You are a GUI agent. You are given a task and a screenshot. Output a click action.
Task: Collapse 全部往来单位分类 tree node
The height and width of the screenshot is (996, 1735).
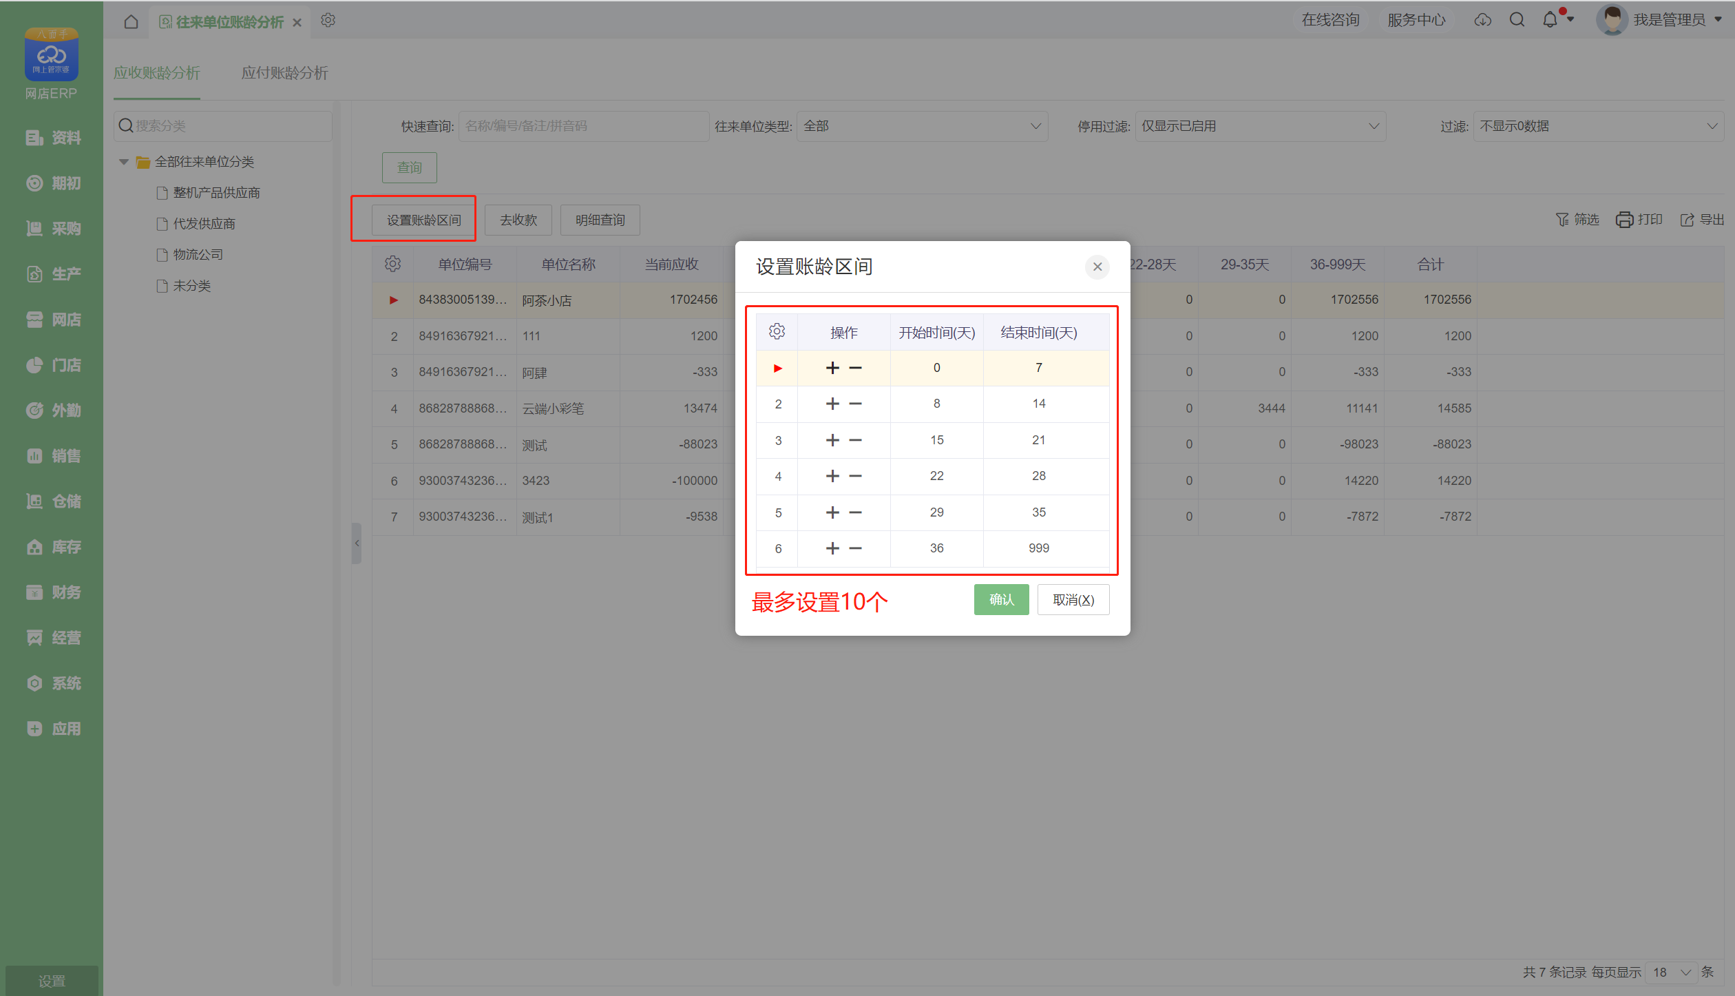[124, 162]
